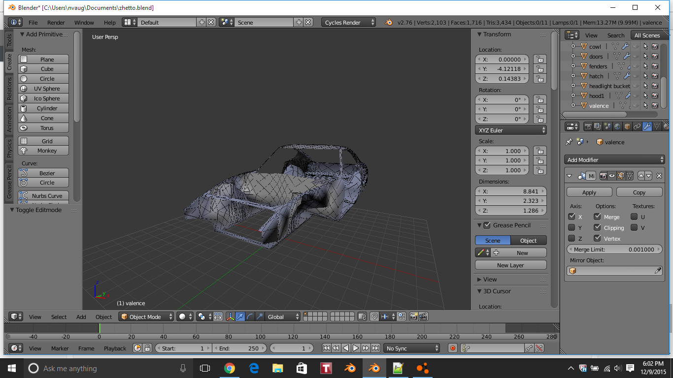Toggle the Grease Pencil panel checkbox

[x=487, y=225]
